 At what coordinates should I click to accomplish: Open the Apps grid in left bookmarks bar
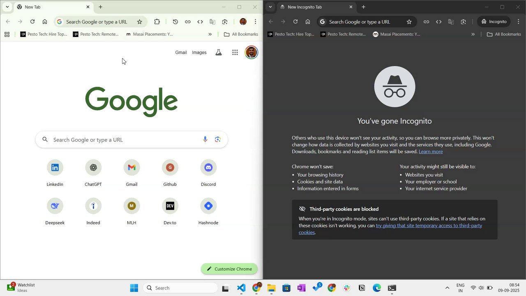[x=7, y=34]
